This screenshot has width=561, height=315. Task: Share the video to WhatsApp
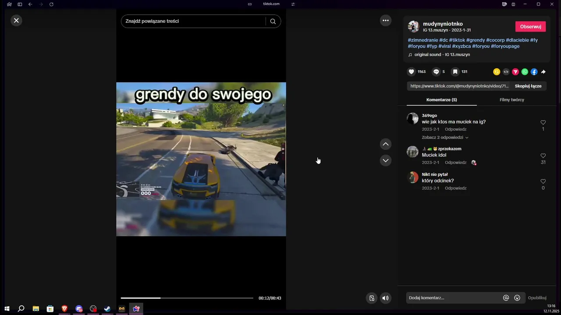pos(525,72)
